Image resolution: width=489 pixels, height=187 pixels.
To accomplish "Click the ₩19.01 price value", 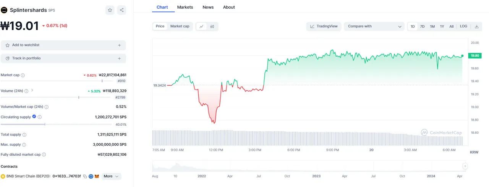I will coord(19,26).
